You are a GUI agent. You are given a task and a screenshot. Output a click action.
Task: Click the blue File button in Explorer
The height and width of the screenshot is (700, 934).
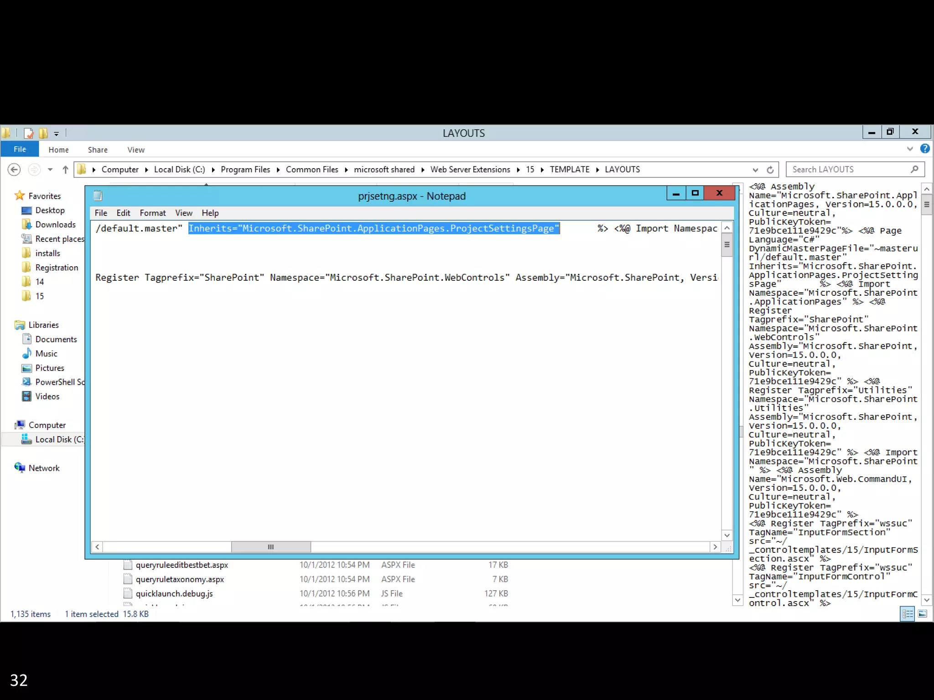click(20, 149)
